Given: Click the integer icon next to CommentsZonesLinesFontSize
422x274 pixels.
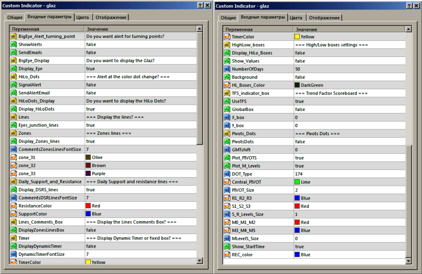Looking at the screenshot, I should click(13, 149).
